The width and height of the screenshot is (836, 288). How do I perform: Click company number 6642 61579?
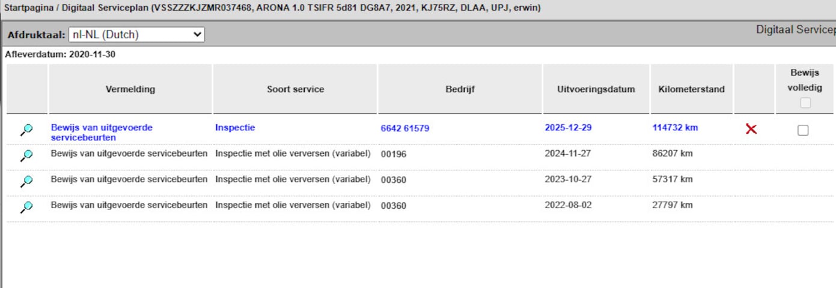[x=405, y=128]
